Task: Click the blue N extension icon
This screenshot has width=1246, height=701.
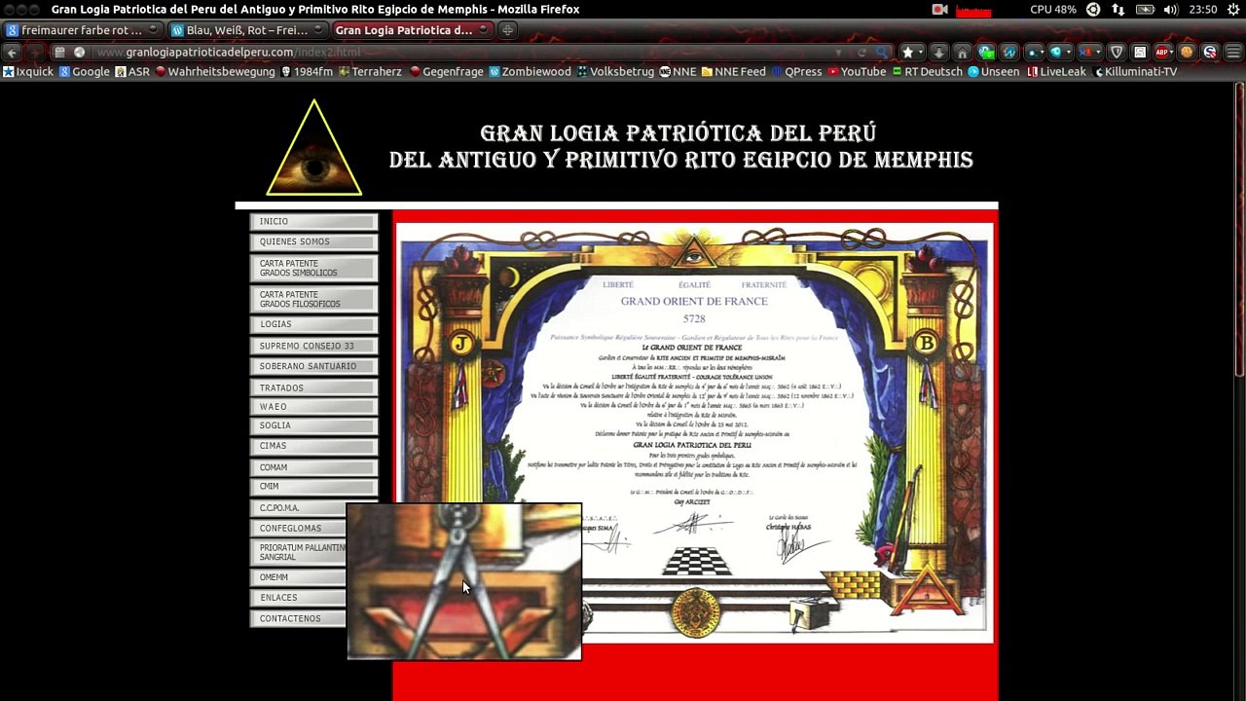Action: click(1009, 53)
